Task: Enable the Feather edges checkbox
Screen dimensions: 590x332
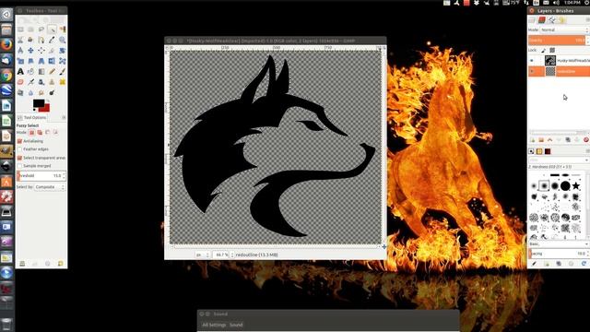Action: [x=20, y=149]
